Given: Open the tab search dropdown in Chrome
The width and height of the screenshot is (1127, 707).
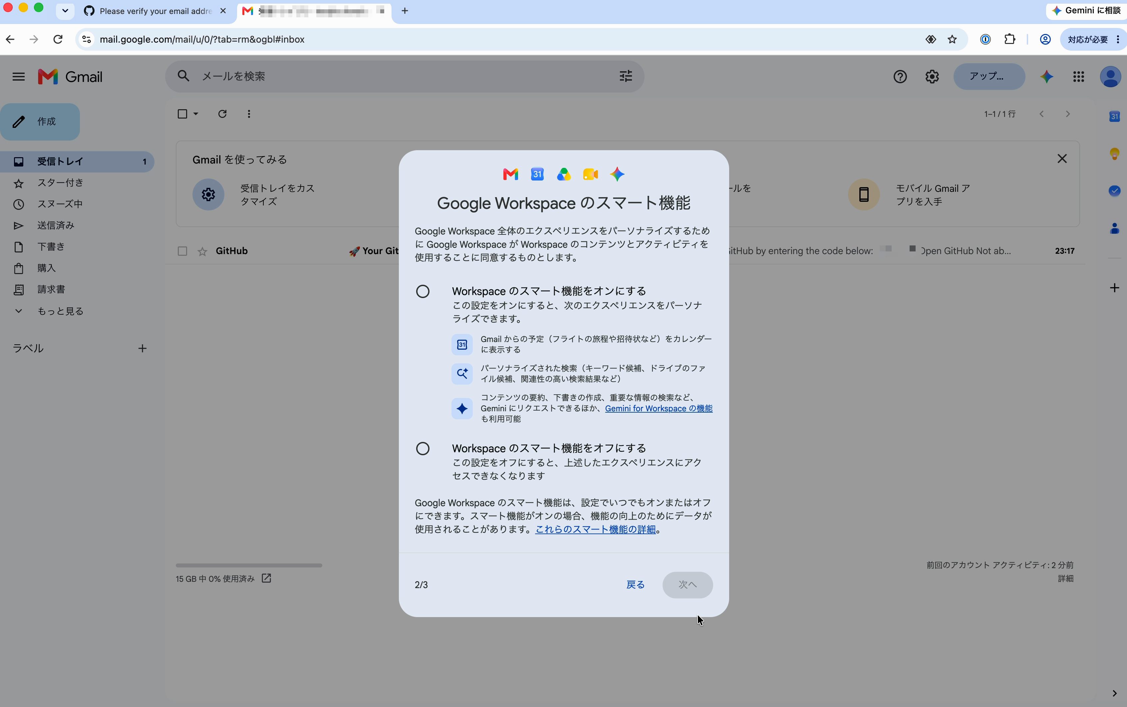Looking at the screenshot, I should [65, 10].
